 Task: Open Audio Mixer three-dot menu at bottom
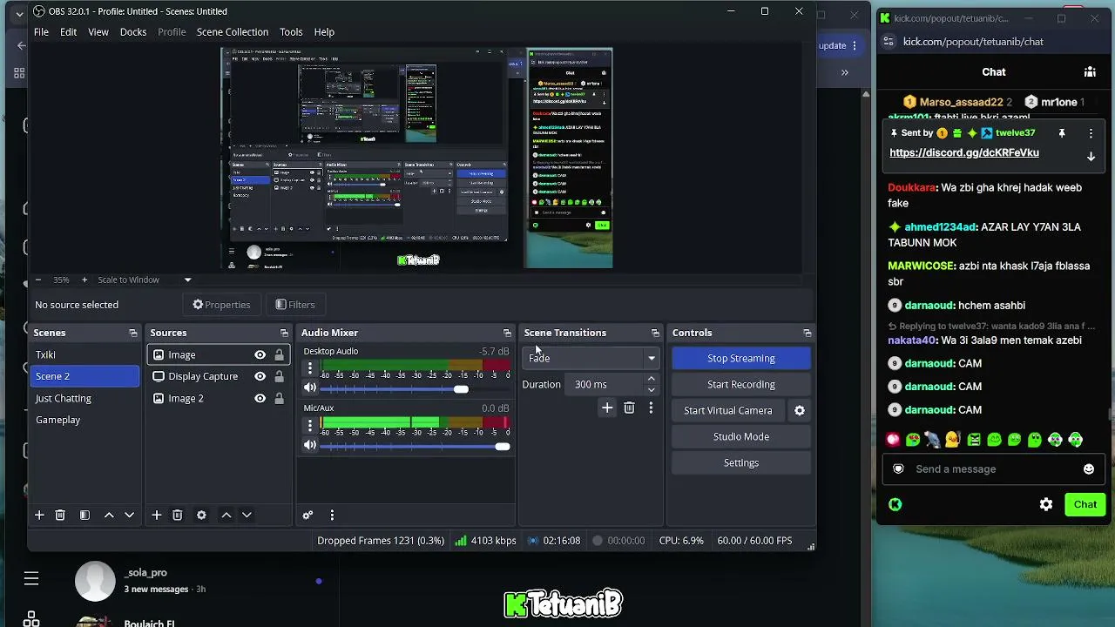click(332, 515)
